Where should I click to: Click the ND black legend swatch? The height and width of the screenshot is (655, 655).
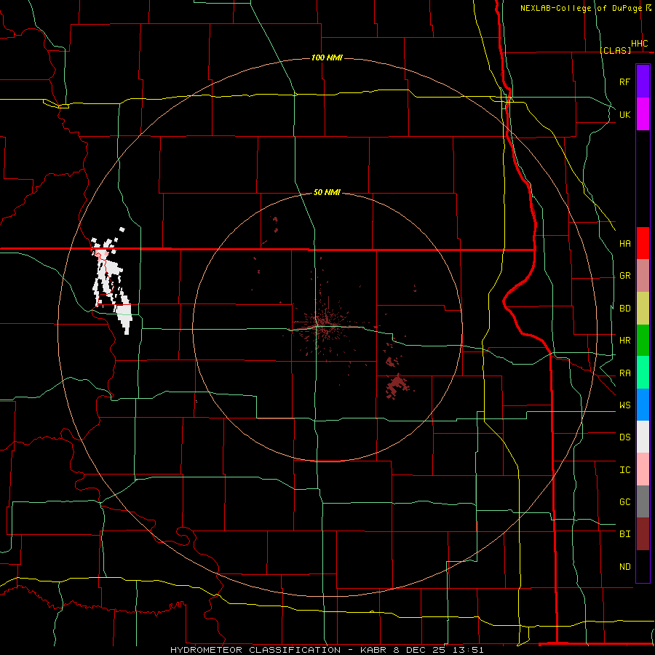pos(643,566)
